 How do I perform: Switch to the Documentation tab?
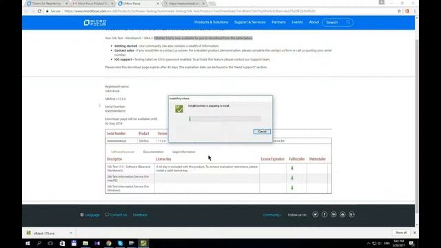pos(153,152)
